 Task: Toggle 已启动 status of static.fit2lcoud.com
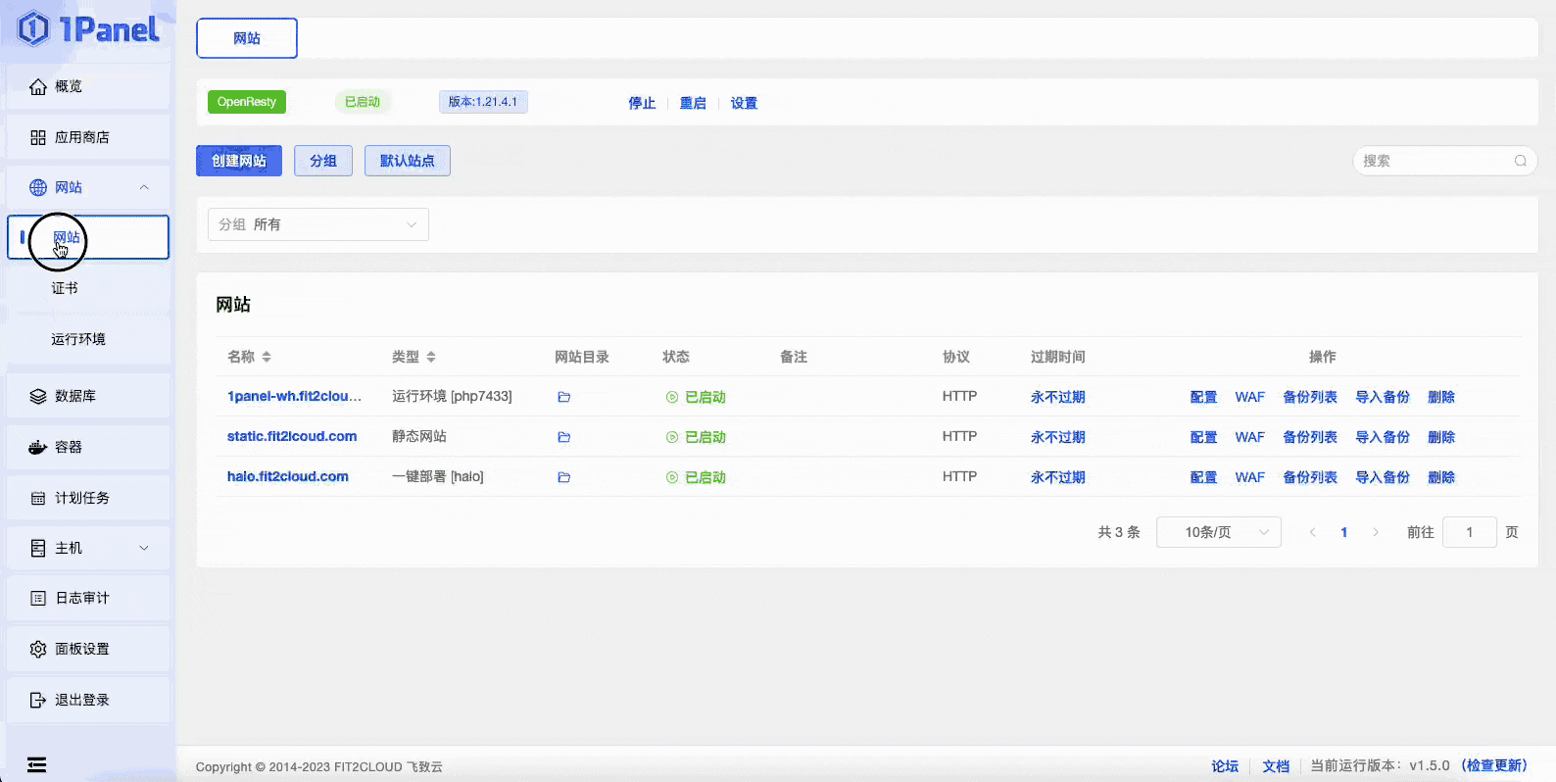(696, 437)
